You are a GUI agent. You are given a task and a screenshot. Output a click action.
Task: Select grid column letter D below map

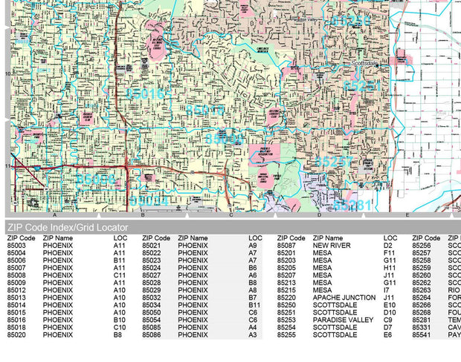pyautogui.click(x=319, y=214)
